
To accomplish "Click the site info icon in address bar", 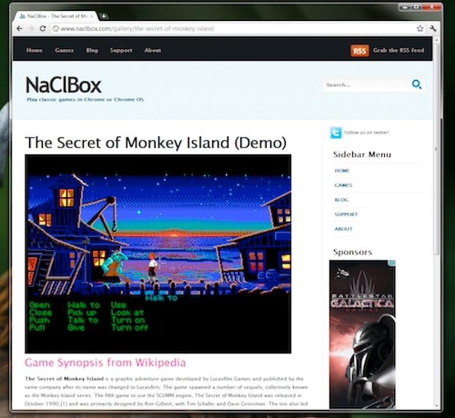I will coord(56,29).
